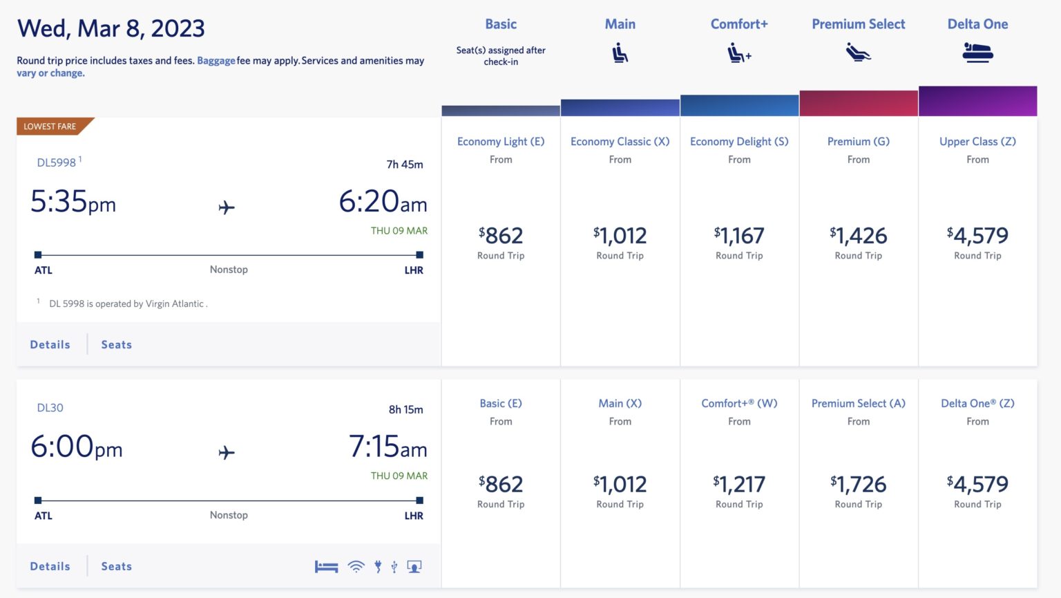Click the airplane icon on flight DL5998
The width and height of the screenshot is (1061, 598).
pos(228,207)
